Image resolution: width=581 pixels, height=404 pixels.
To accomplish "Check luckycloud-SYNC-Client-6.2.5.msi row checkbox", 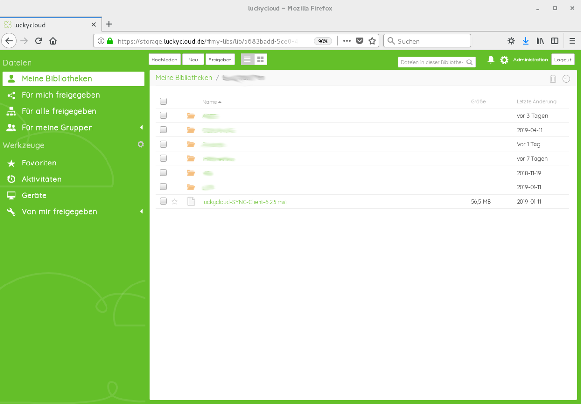I will click(163, 201).
